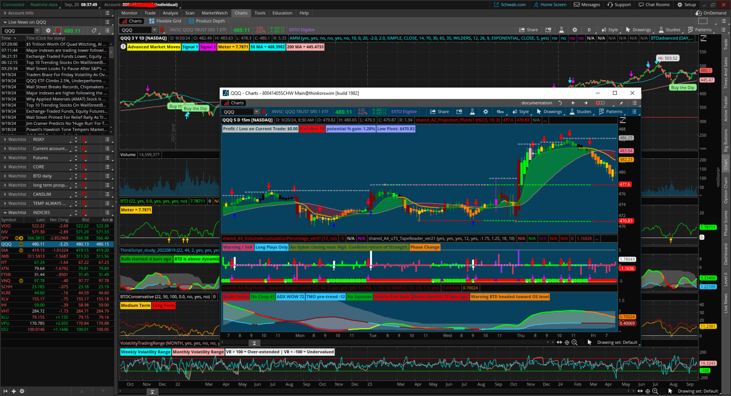
Task: Open the 15m timeframe selector in floating chart
Action: [x=500, y=111]
